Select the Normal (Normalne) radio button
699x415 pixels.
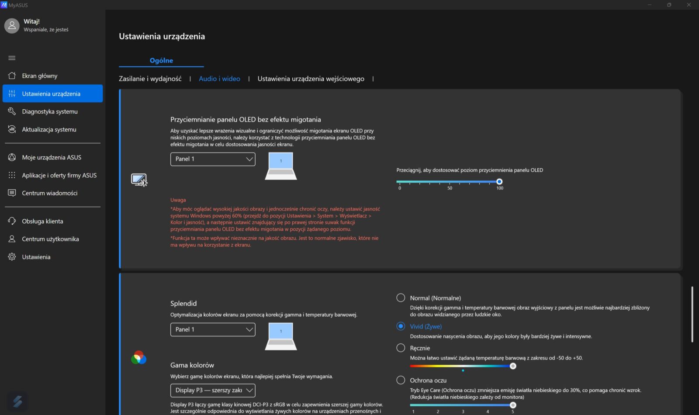(401, 298)
